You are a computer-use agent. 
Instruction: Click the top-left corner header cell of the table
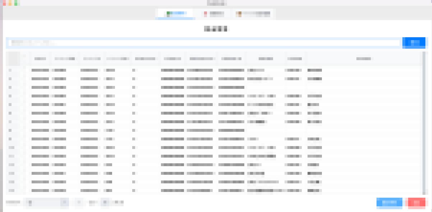point(13,59)
